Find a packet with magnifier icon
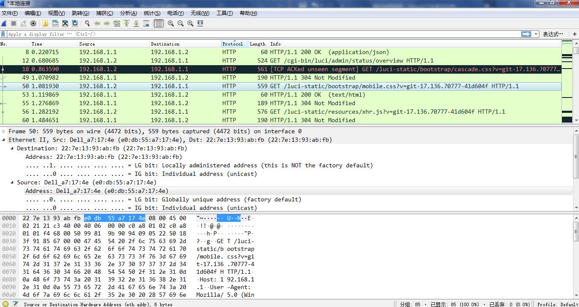 [x=87, y=23]
